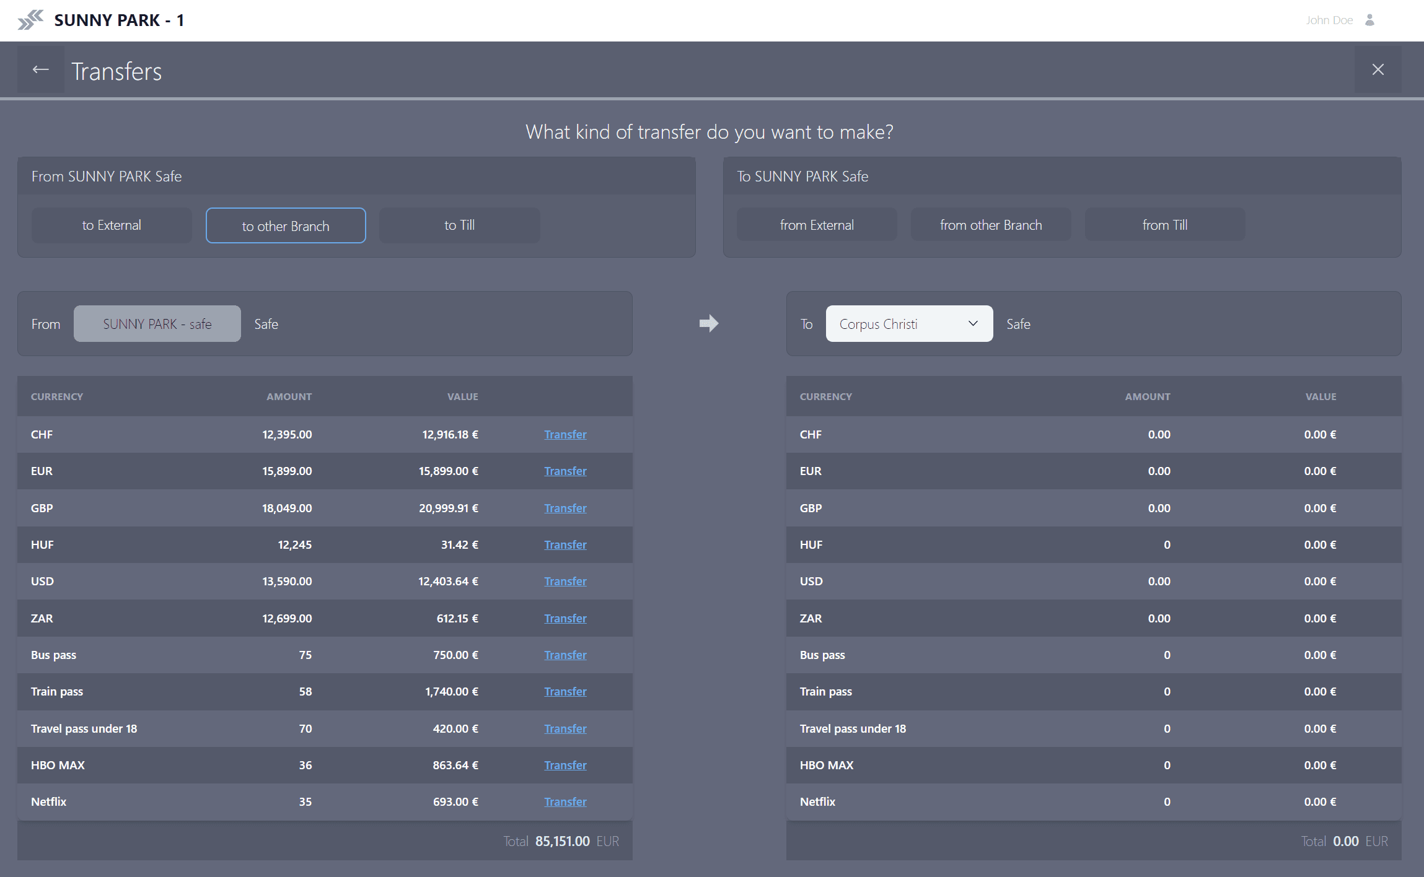
Task: Transfer the Train pass item
Action: [565, 691]
